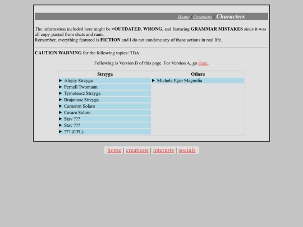303x227 pixels.
Task: Expand the Michele Egor Magnolia entry
Action: (x=198, y=81)
